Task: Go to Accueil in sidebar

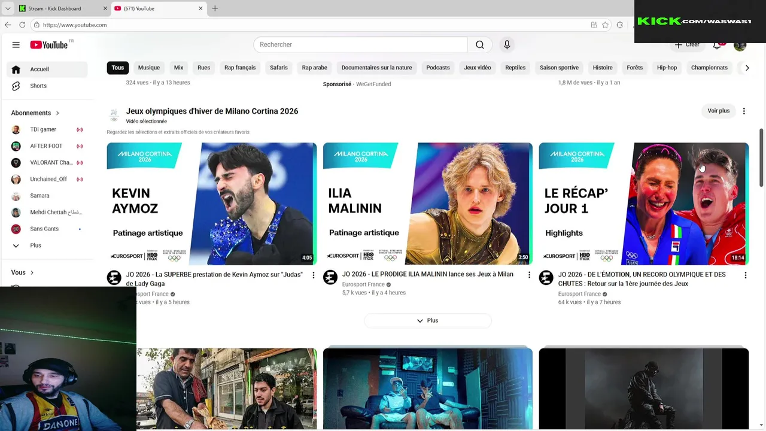Action: [x=47, y=69]
